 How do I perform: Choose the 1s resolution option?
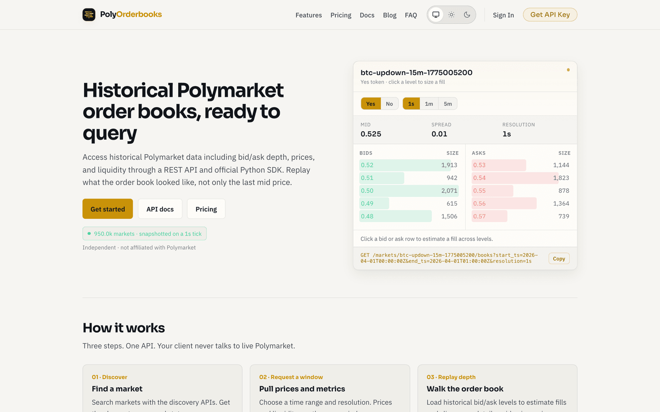tap(411, 104)
